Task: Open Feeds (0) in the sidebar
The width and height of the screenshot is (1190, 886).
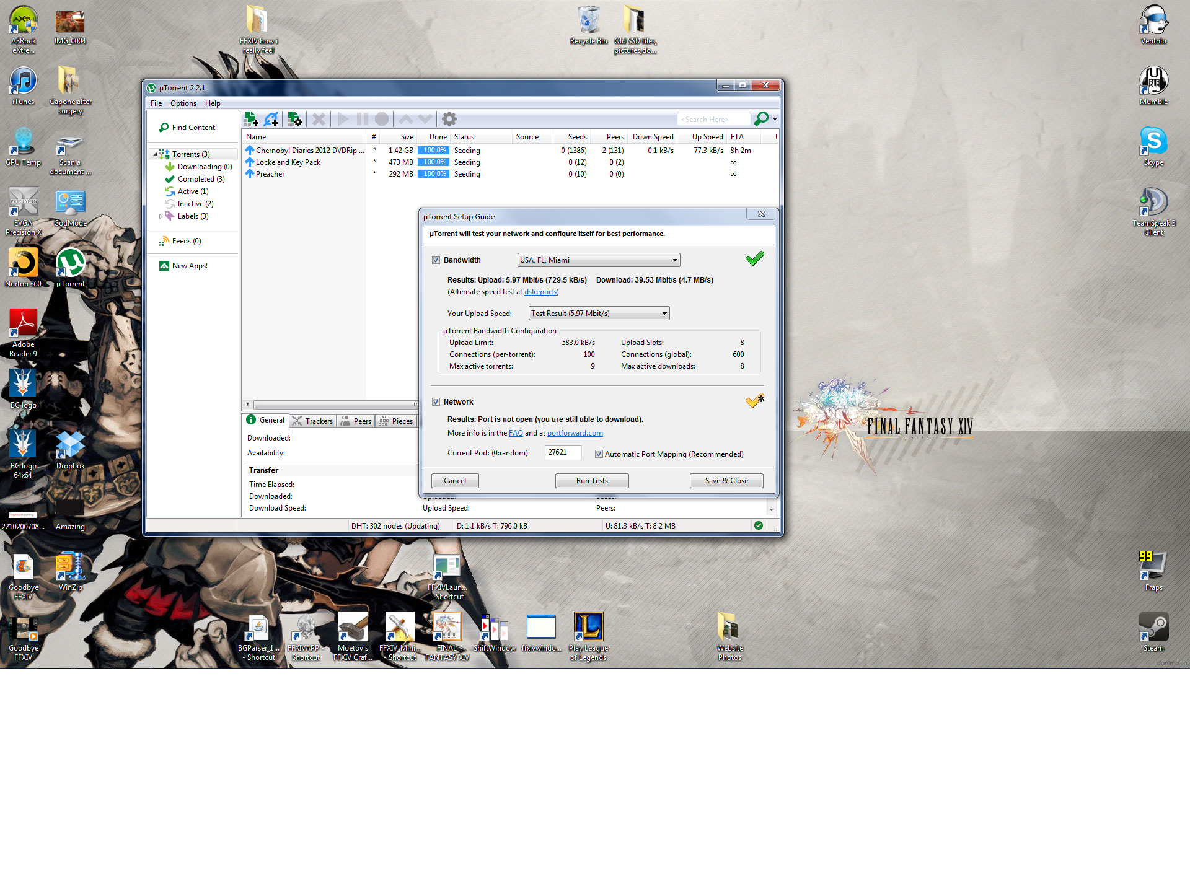Action: (186, 241)
